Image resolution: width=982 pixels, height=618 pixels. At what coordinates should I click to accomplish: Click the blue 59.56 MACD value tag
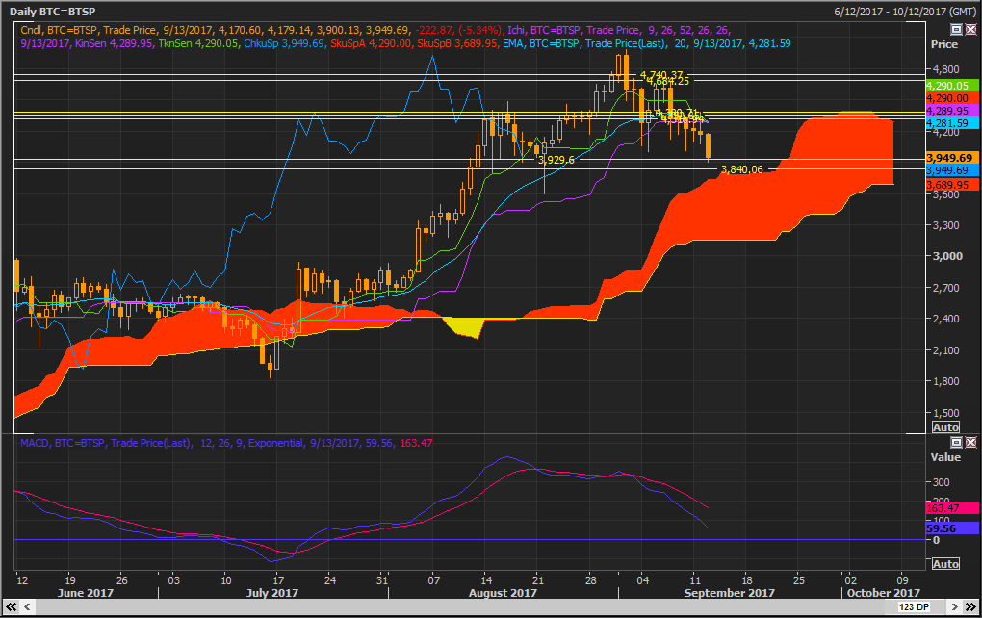click(952, 528)
